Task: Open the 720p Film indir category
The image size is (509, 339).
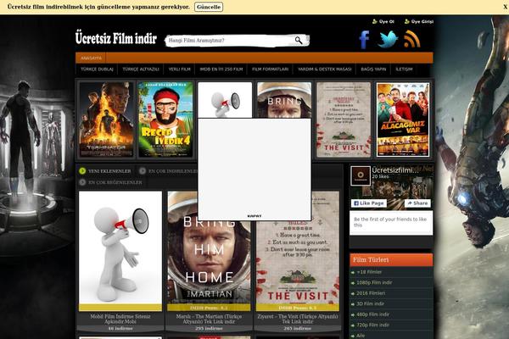Action: (372, 325)
